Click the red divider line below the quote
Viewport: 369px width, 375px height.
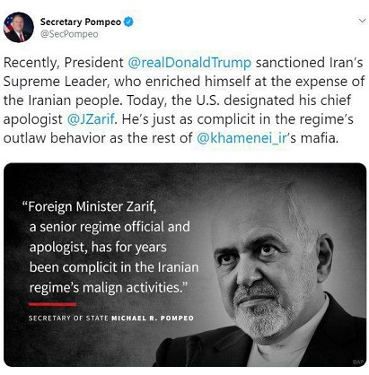pos(52,304)
